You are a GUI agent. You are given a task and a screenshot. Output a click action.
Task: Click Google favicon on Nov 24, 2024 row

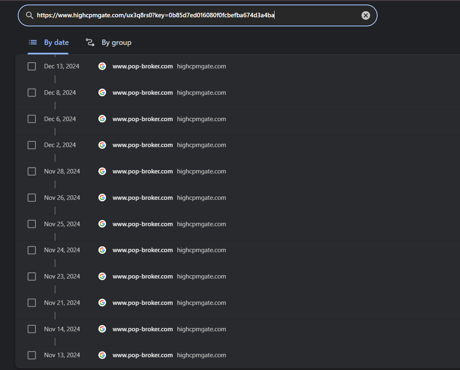pos(102,250)
